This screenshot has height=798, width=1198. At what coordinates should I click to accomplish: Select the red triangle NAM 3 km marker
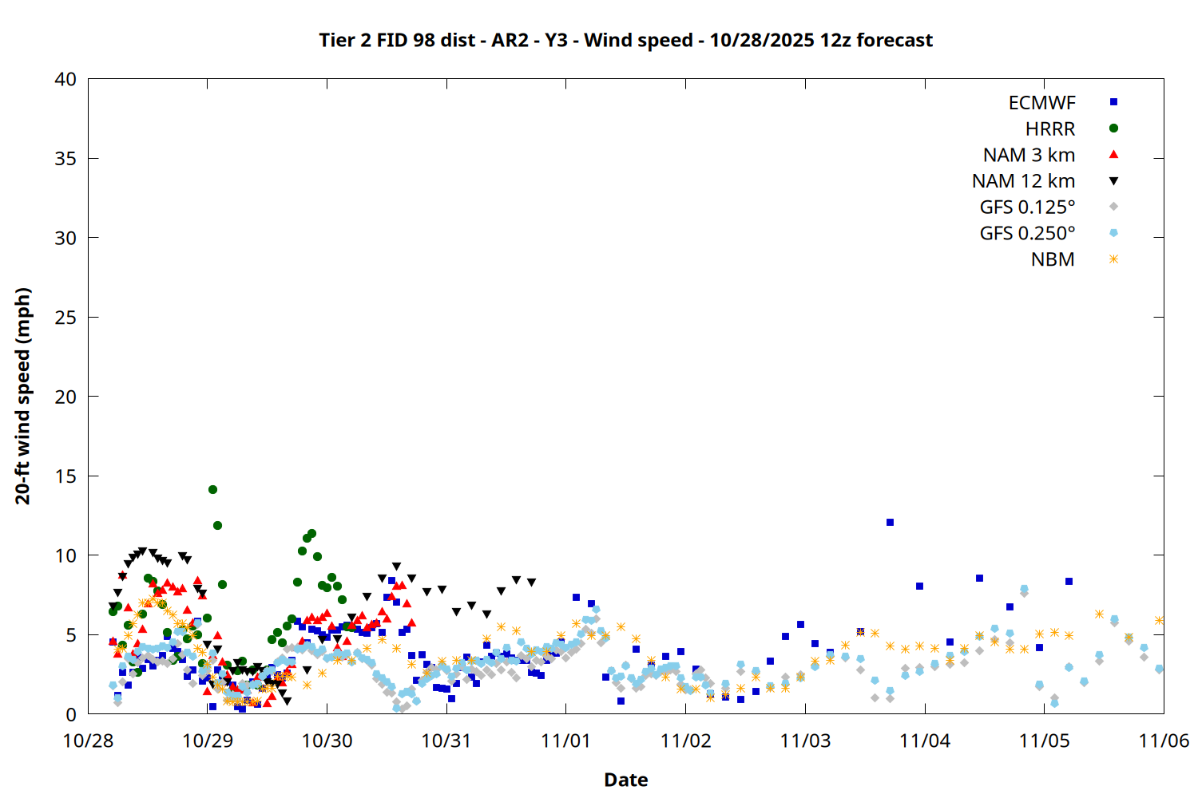click(1113, 155)
